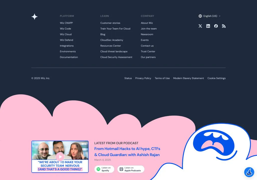This screenshot has height=180, width=257.
Task: Open the podcast episode title link
Action: click(127, 152)
